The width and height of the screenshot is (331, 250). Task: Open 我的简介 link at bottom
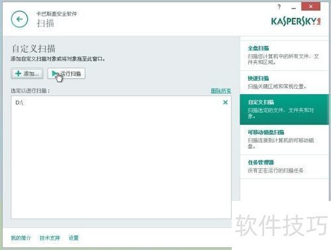[x=21, y=238]
